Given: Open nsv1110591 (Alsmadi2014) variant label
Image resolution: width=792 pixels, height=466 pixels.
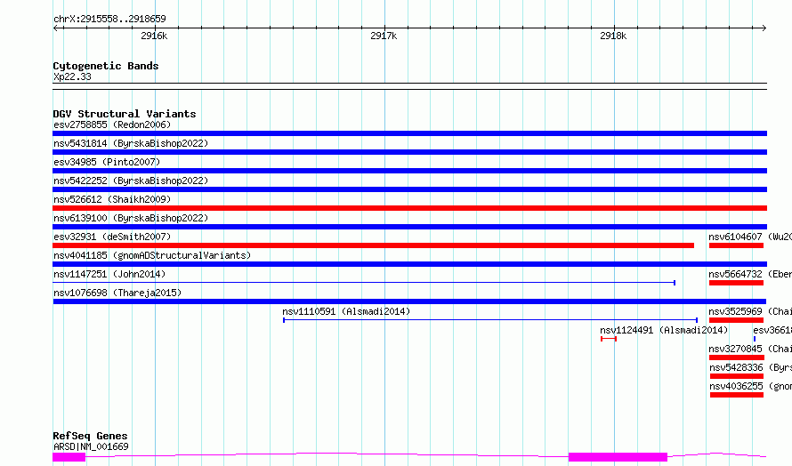Looking at the screenshot, I should pos(346,311).
